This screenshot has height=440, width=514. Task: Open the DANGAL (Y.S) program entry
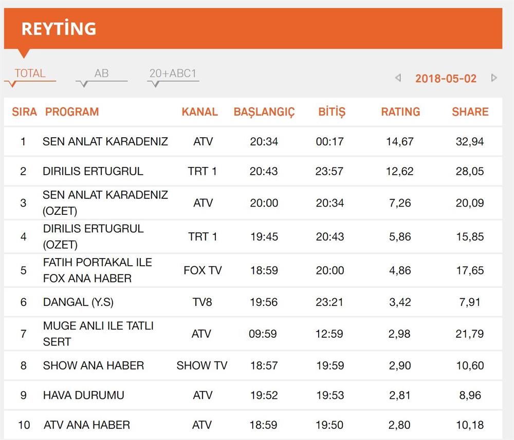[78, 302]
